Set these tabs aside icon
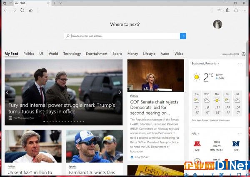 click(11, 3)
